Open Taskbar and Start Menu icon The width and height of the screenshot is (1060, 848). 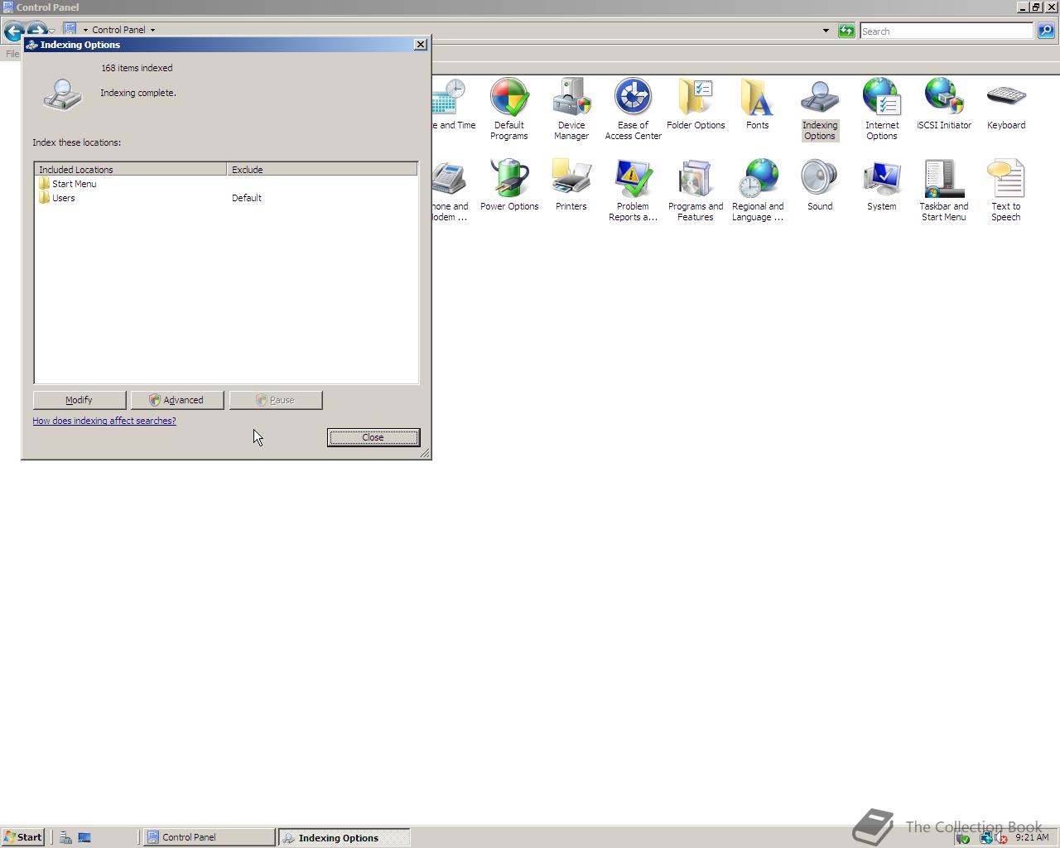(943, 190)
